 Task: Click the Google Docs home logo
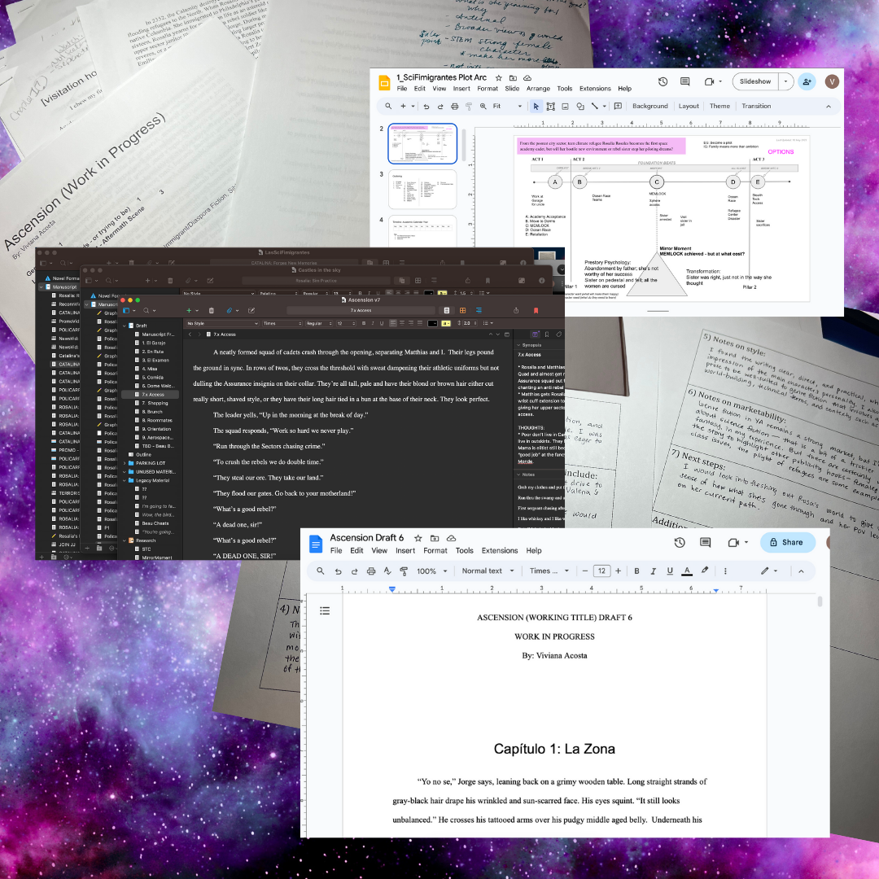316,544
